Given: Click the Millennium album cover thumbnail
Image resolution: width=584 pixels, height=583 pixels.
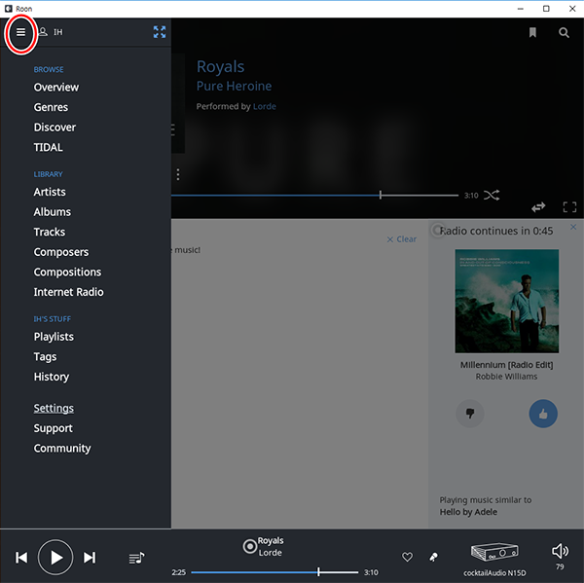Looking at the screenshot, I should coord(506,301).
